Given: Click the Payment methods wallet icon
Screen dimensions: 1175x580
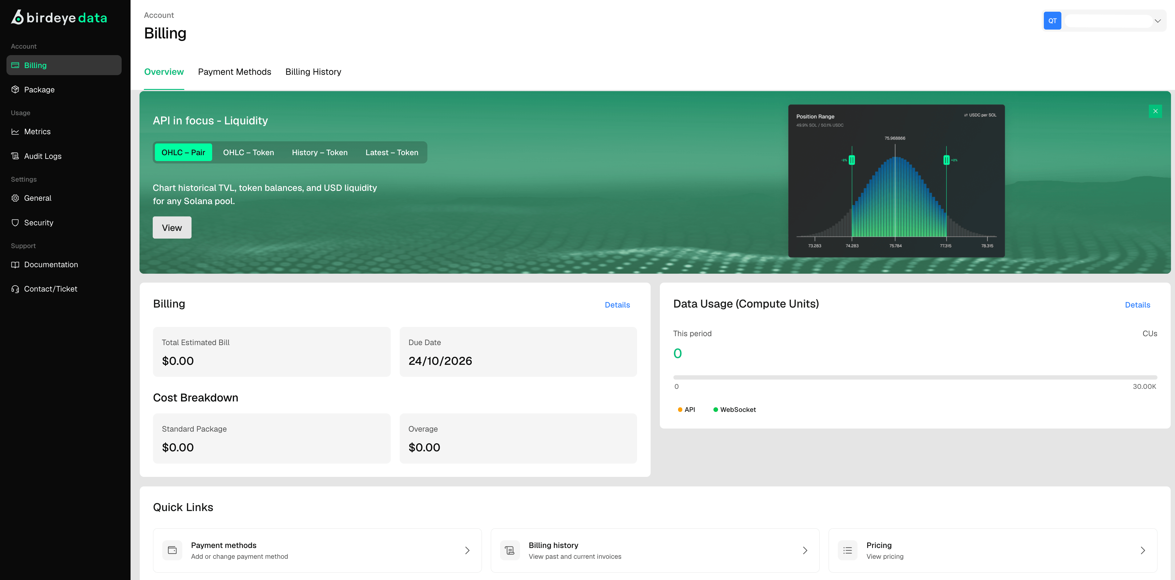Looking at the screenshot, I should [172, 550].
